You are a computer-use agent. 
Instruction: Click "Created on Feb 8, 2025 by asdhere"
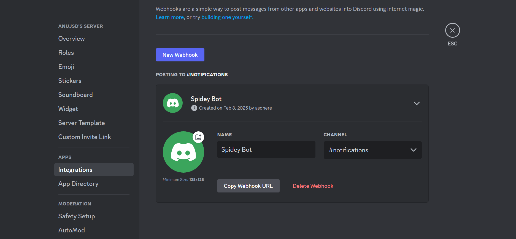pos(235,108)
